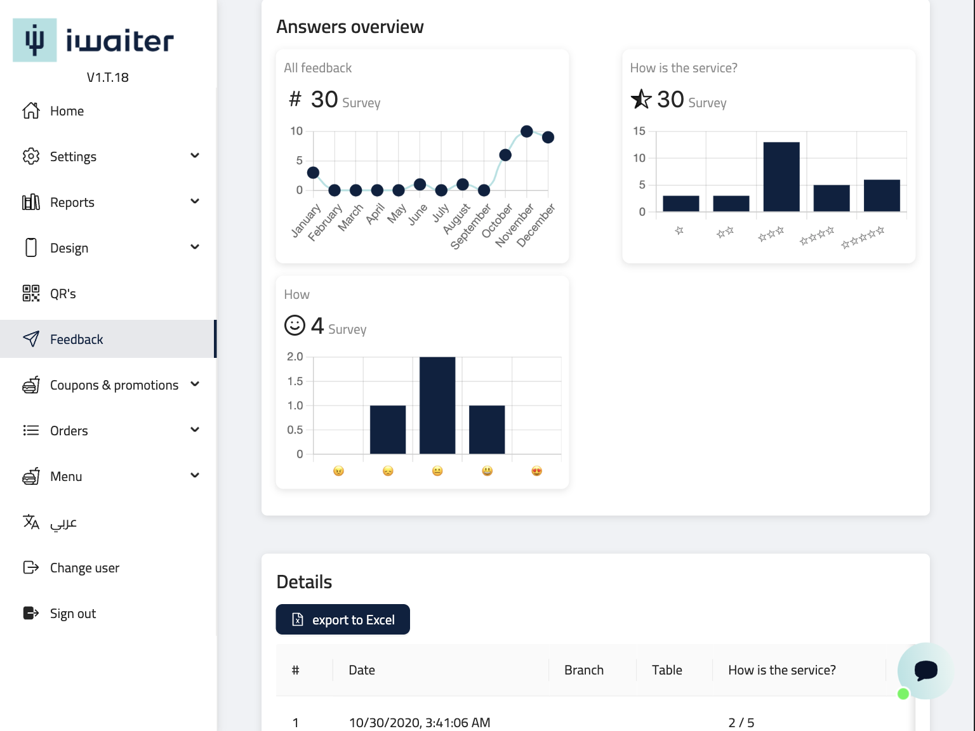Click the Sign out icon
The height and width of the screenshot is (731, 975).
pyautogui.click(x=31, y=613)
